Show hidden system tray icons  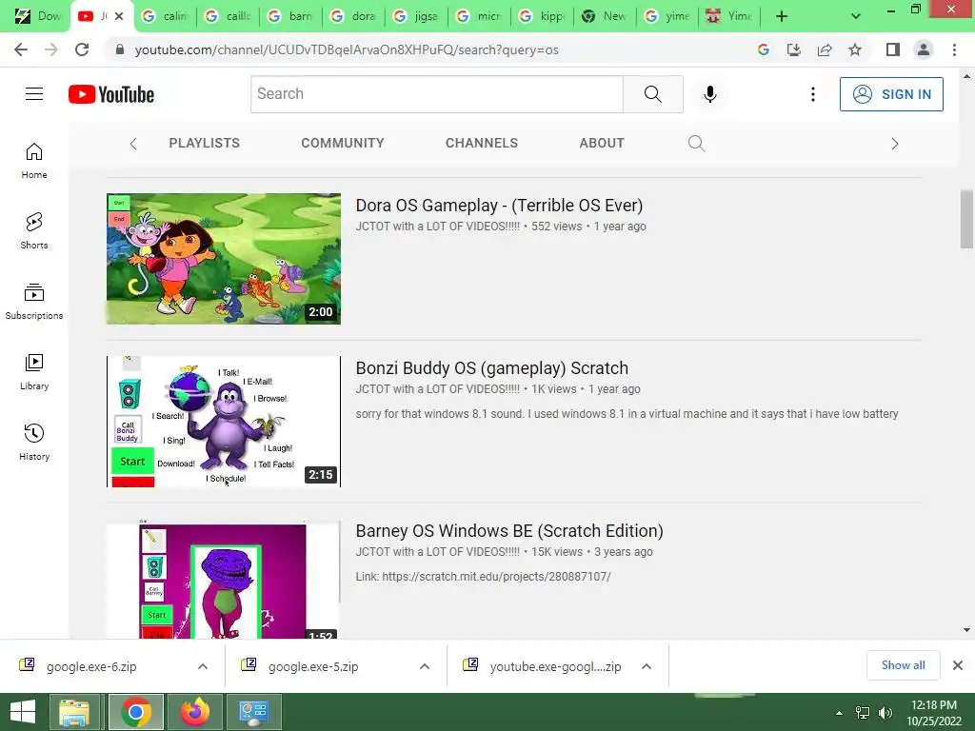pos(839,713)
